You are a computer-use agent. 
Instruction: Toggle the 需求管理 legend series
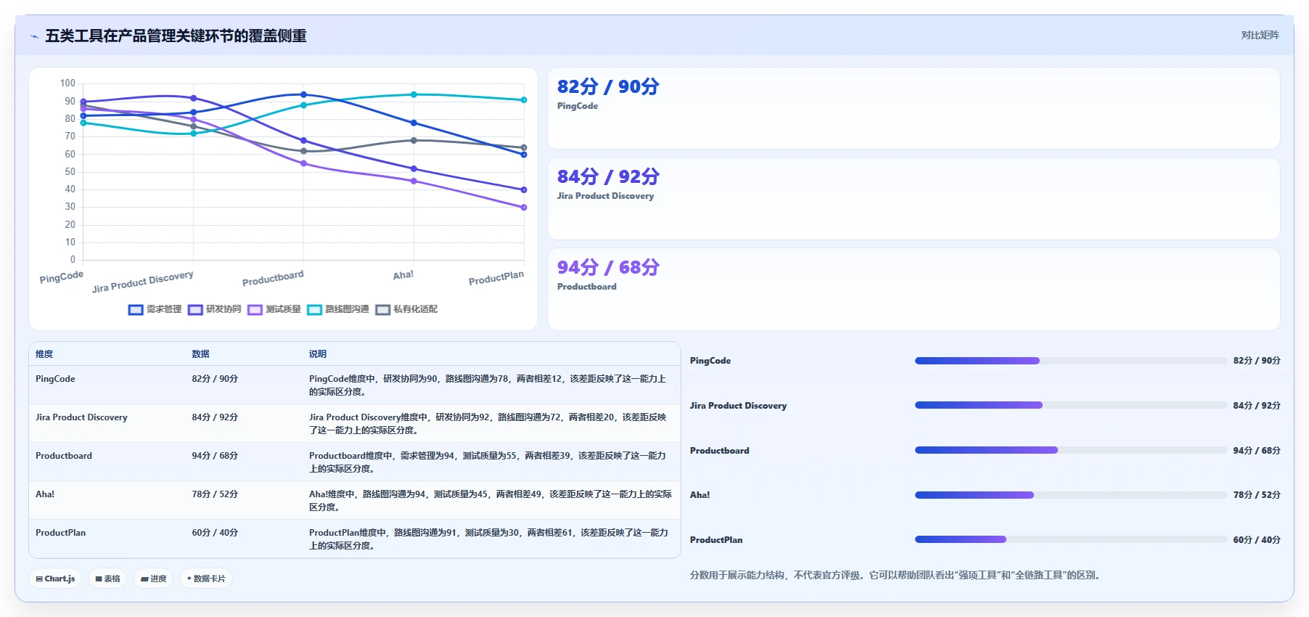pyautogui.click(x=155, y=309)
